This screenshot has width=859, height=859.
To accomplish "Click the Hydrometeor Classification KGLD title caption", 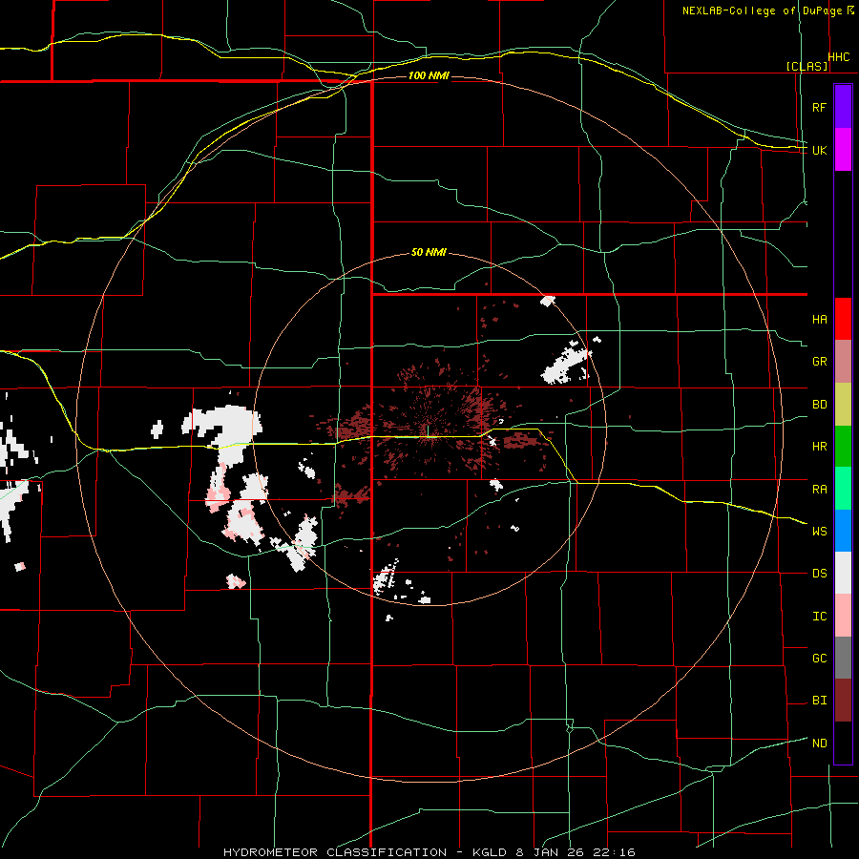I will click(x=429, y=852).
